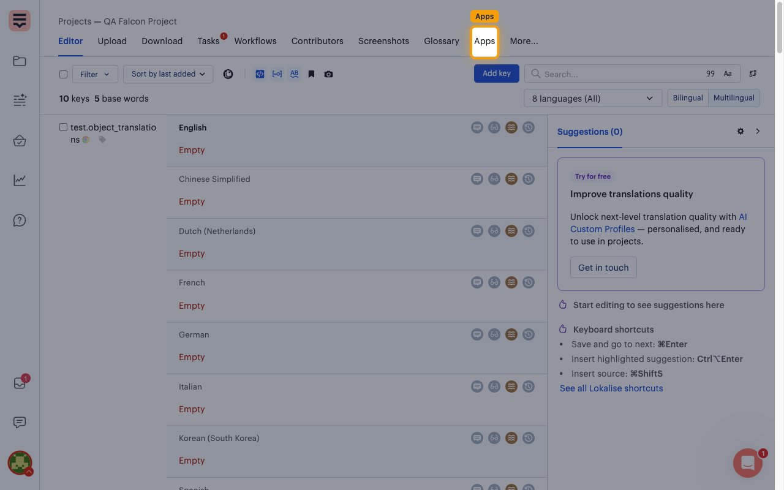Click the Get in touch button

click(603, 268)
